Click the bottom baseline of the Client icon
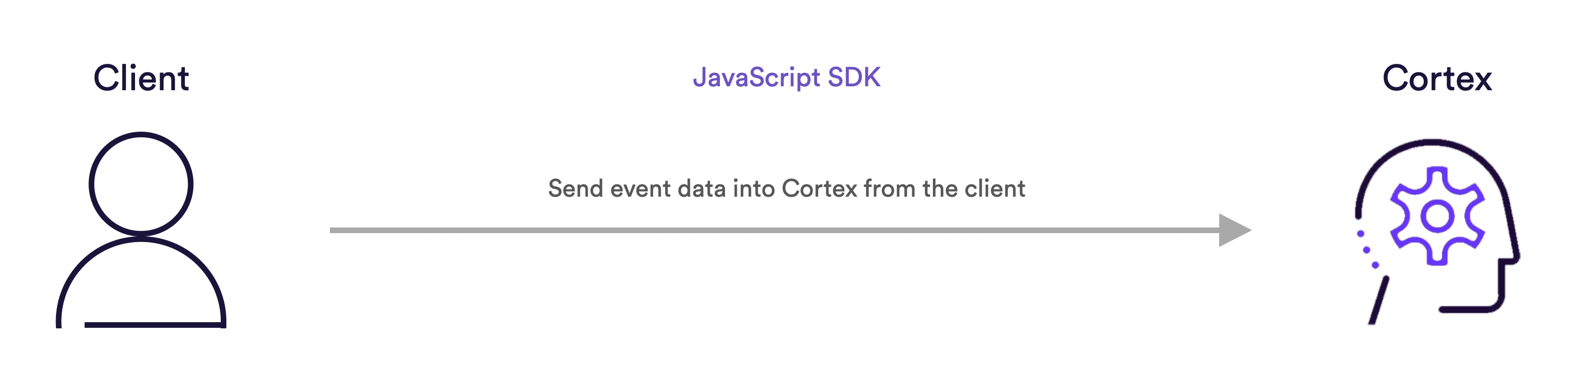This screenshot has height=390, width=1580. [154, 324]
